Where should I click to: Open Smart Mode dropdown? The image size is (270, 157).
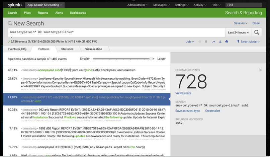coord(248,42)
